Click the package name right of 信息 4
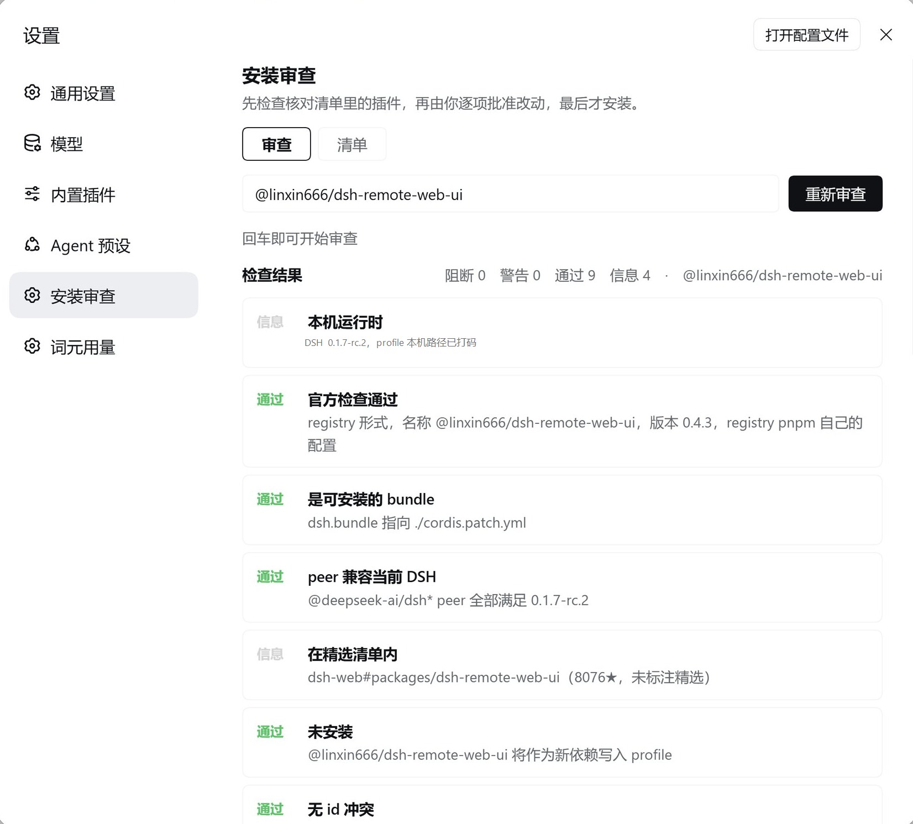Image resolution: width=913 pixels, height=824 pixels. coord(783,275)
